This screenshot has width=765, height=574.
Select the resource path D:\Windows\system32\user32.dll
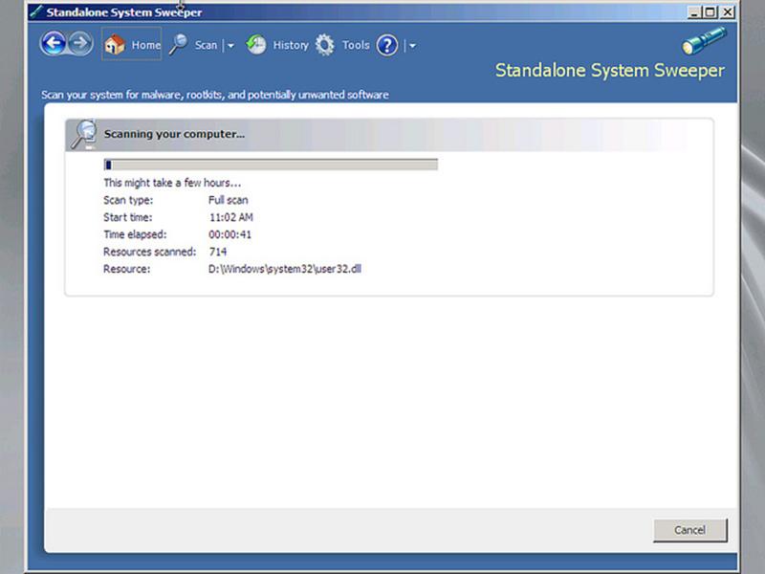tap(285, 269)
